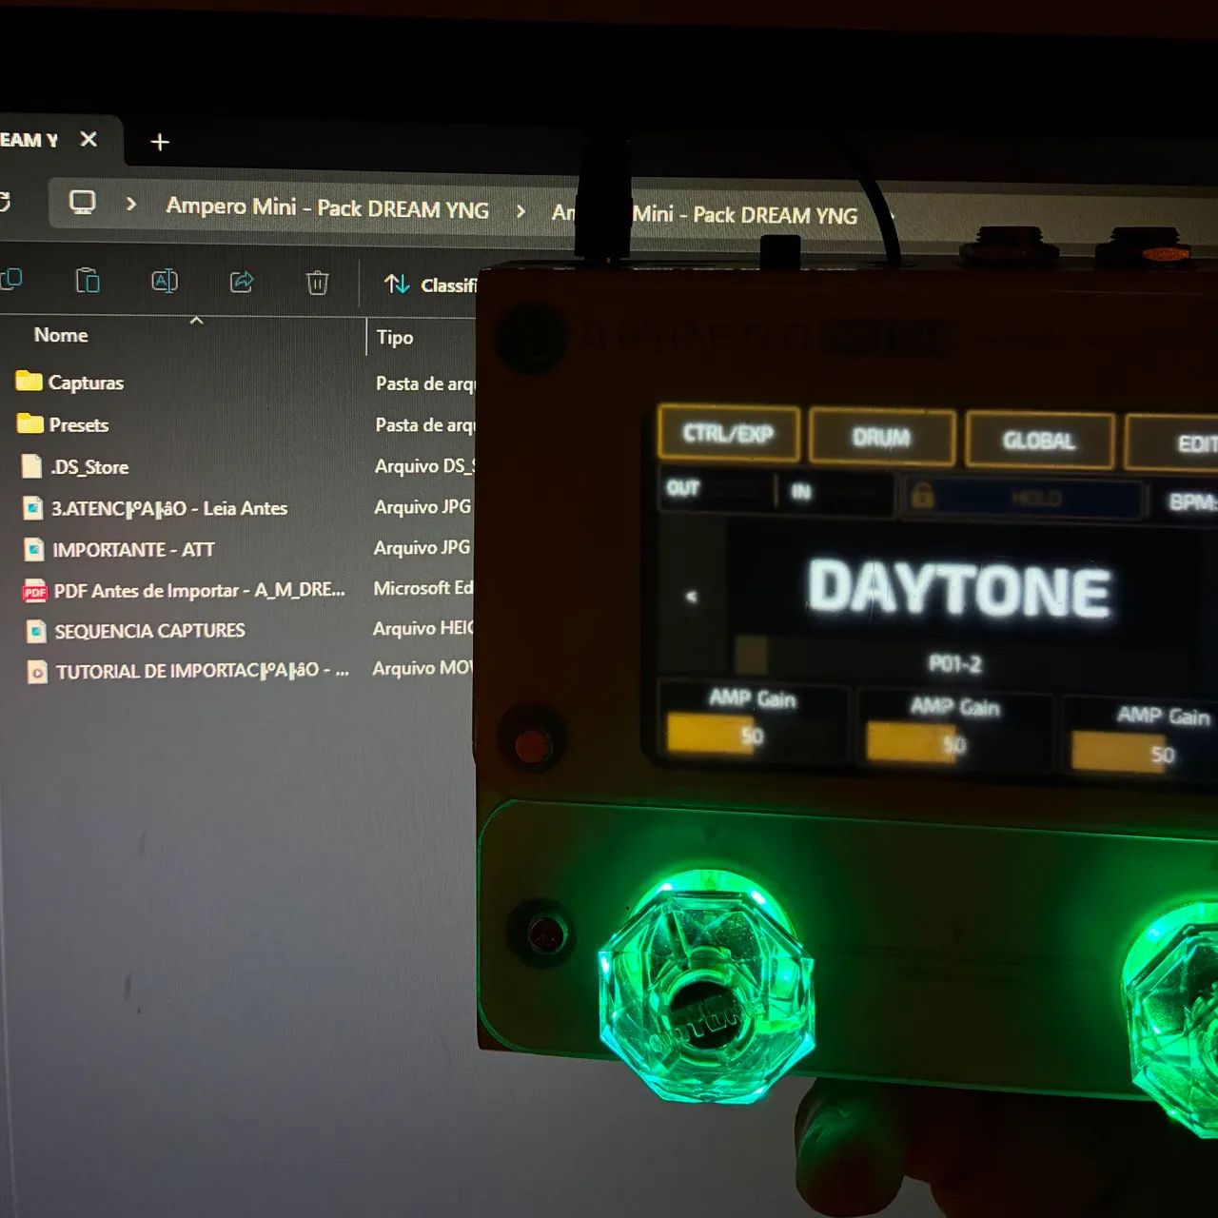Expand the chevron next to the monitor icon
The image size is (1218, 1218).
(131, 204)
